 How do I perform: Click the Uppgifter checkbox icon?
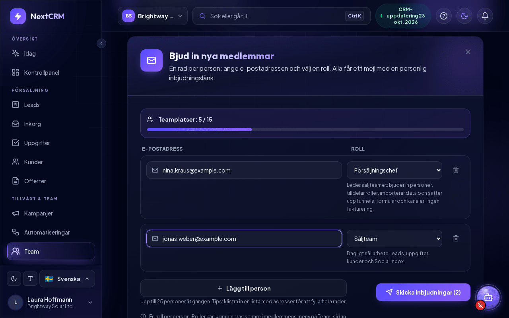tap(16, 143)
